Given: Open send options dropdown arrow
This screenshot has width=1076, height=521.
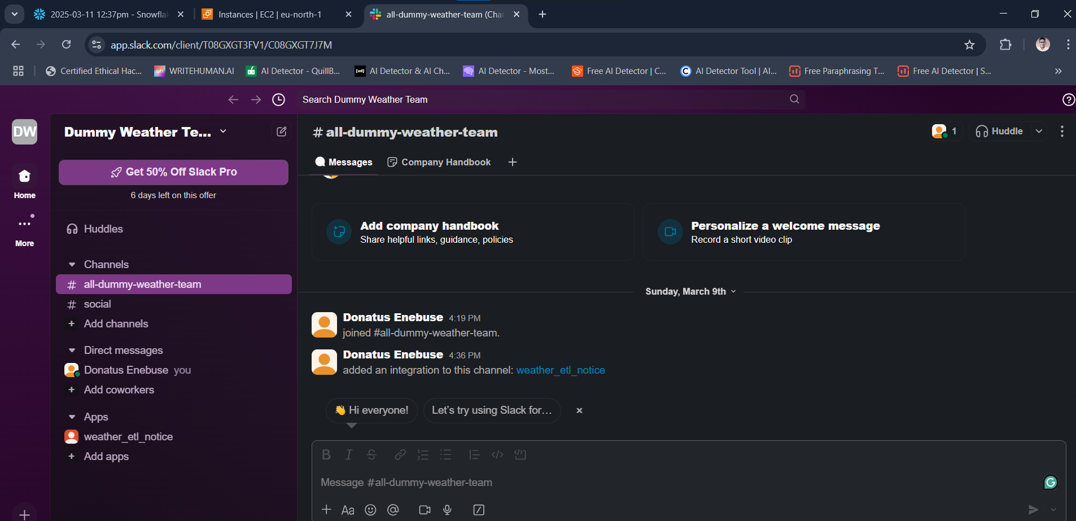Looking at the screenshot, I should [1053, 510].
